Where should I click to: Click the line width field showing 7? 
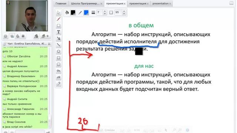point(100,12)
